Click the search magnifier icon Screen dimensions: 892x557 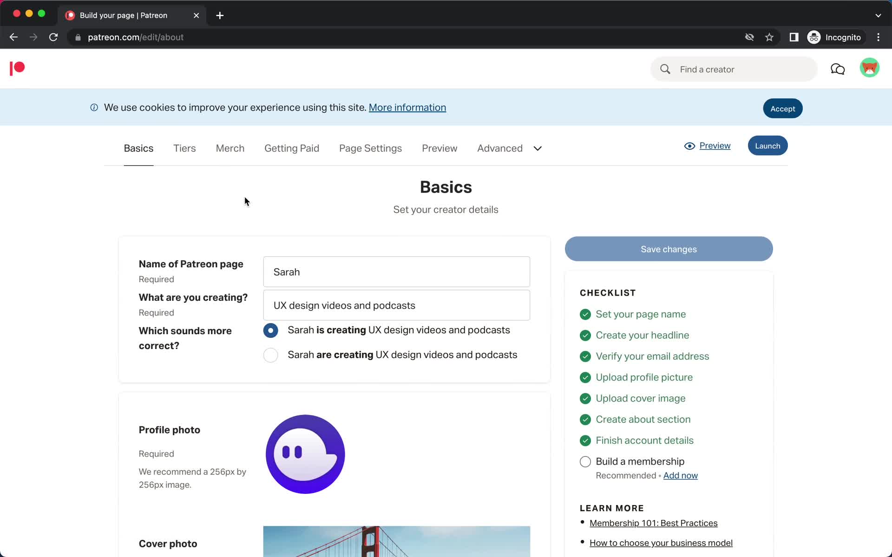pos(665,69)
